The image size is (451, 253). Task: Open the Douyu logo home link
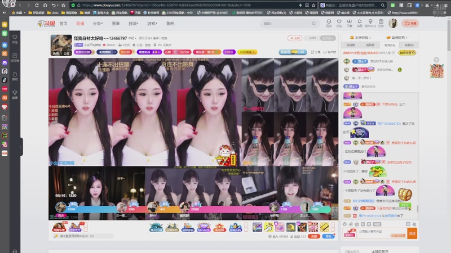pos(46,24)
